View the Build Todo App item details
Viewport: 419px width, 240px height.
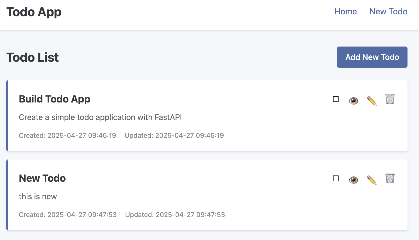(x=353, y=100)
